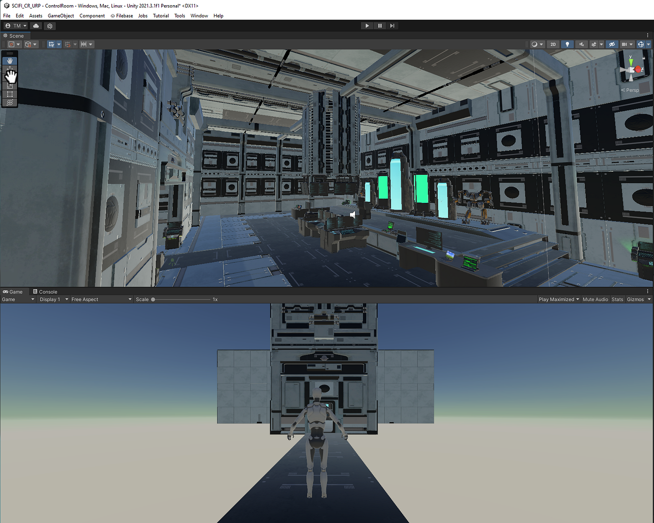Open the Component menu
This screenshot has height=523, width=654.
click(92, 15)
